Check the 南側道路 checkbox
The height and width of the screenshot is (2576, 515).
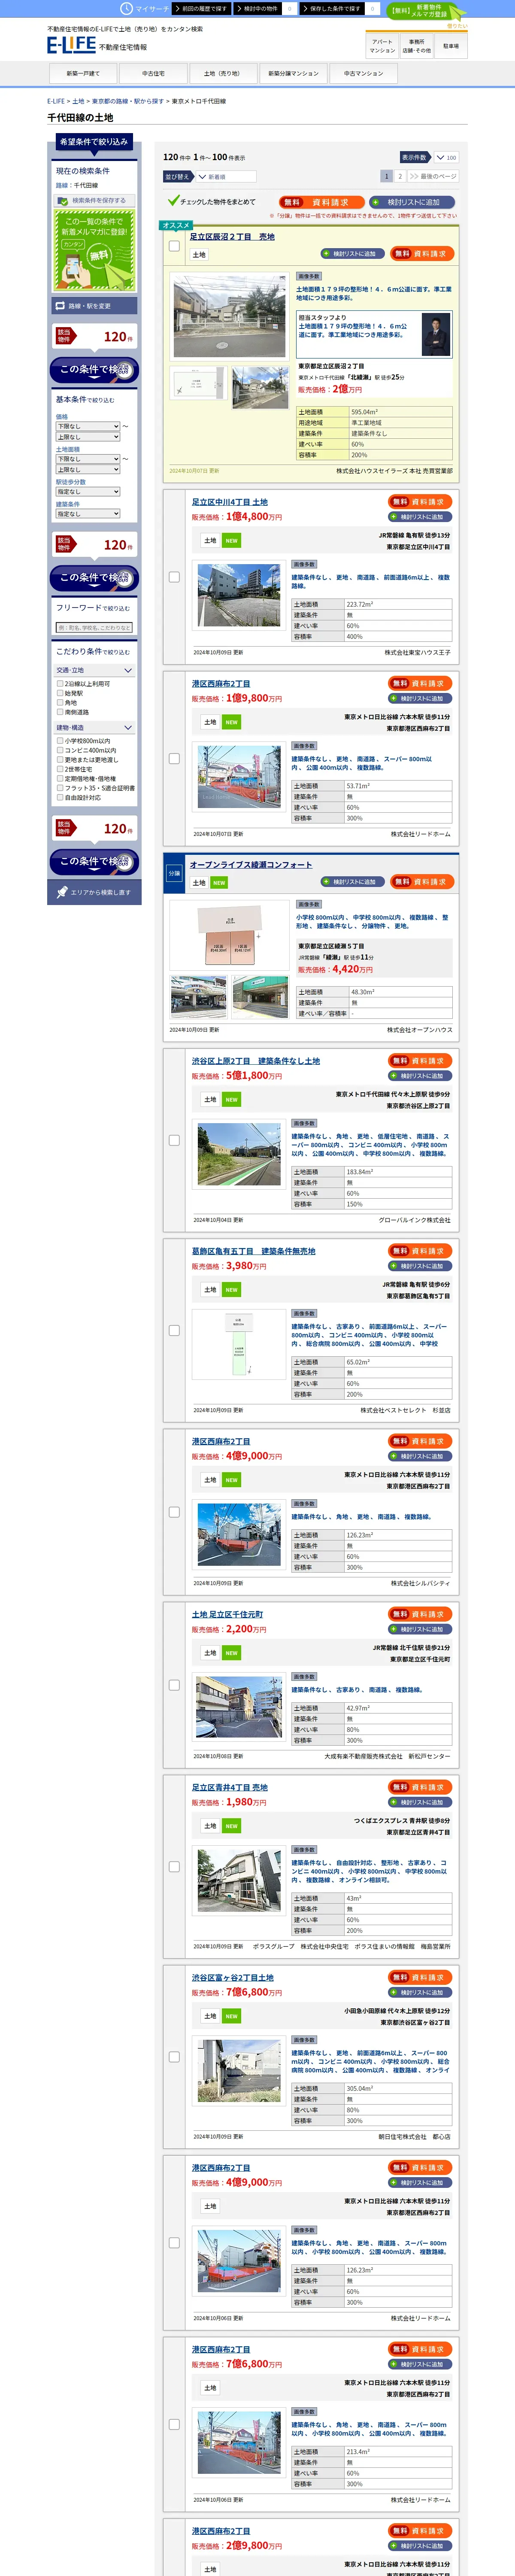(x=60, y=712)
